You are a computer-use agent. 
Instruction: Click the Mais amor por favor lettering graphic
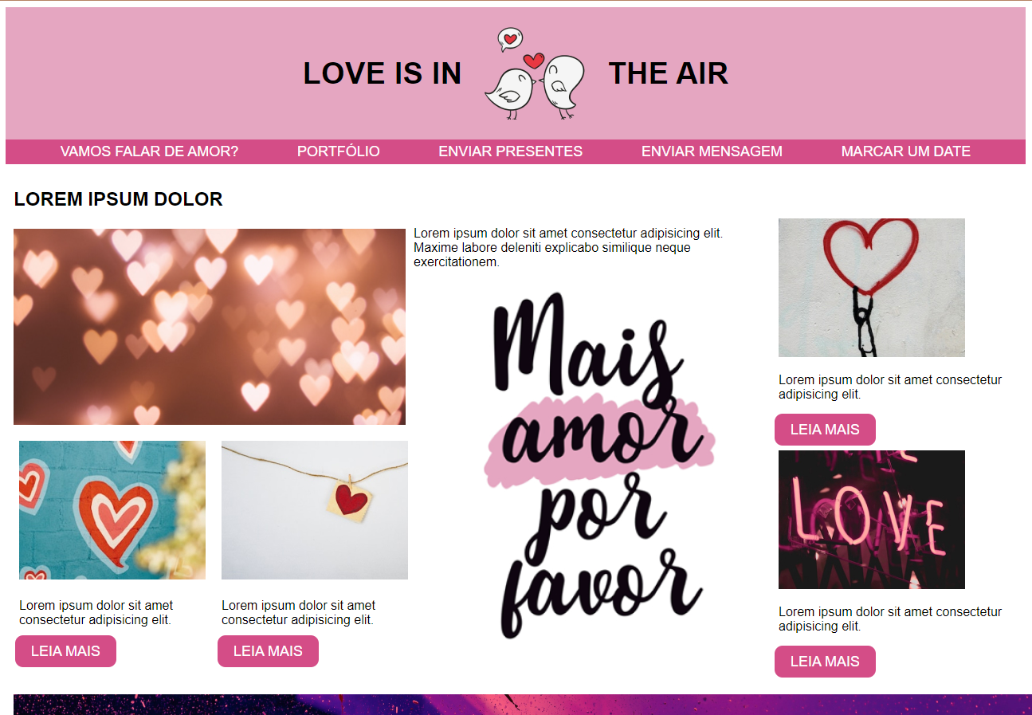click(x=599, y=466)
